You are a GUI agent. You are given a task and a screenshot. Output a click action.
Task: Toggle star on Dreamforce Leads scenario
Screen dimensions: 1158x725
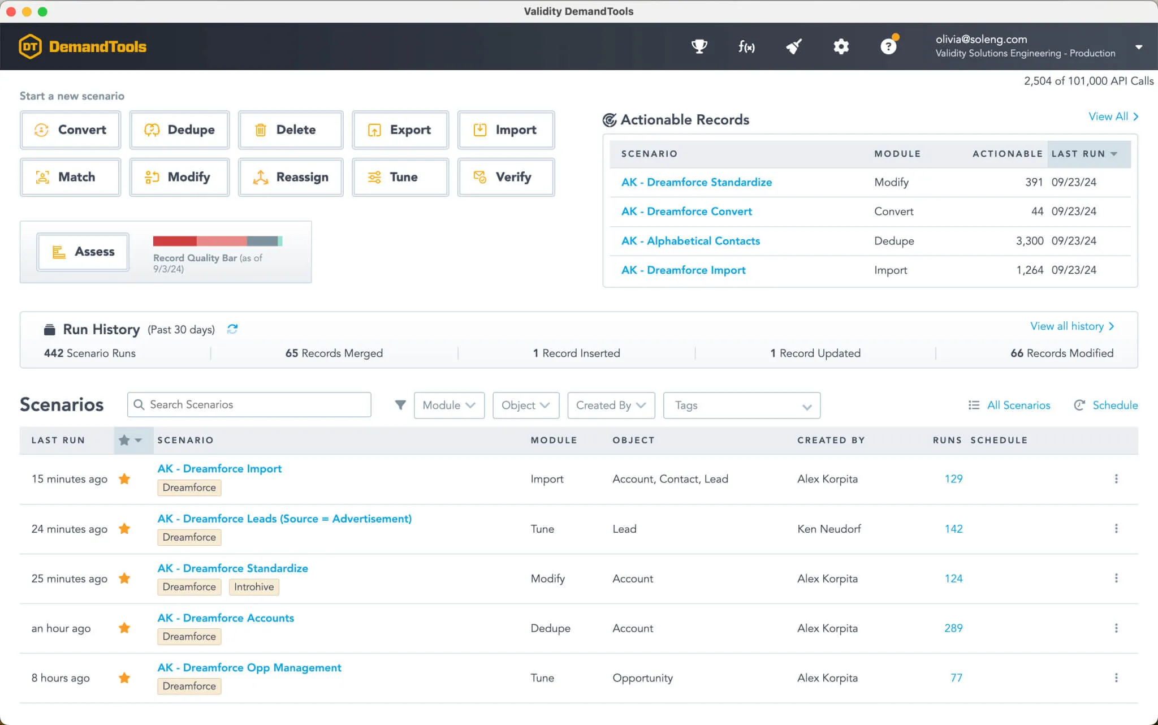[x=124, y=529]
